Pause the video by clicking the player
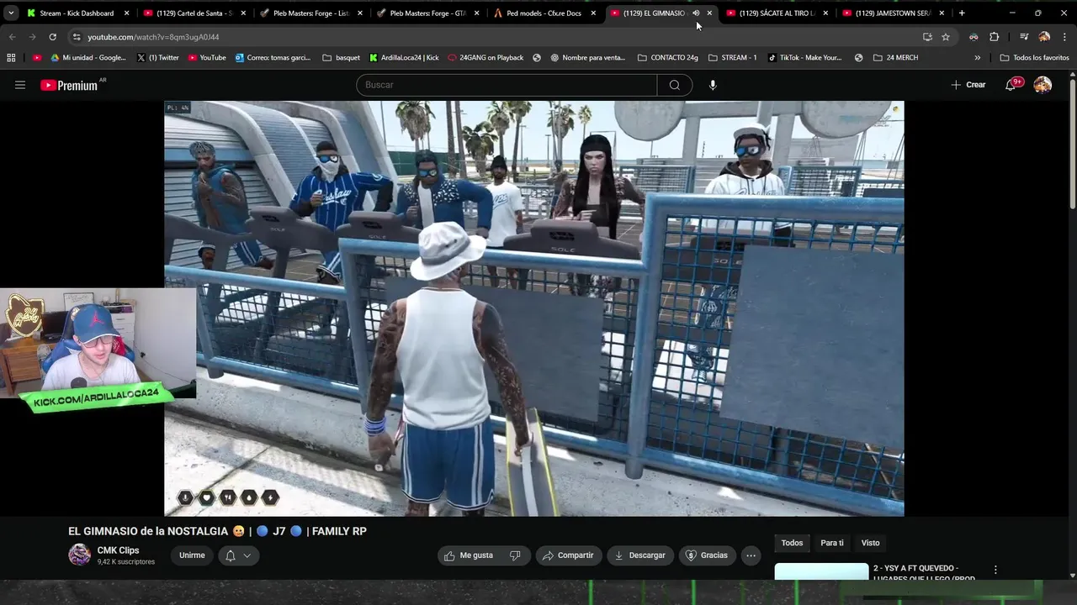This screenshot has width=1077, height=605. pyautogui.click(x=533, y=308)
